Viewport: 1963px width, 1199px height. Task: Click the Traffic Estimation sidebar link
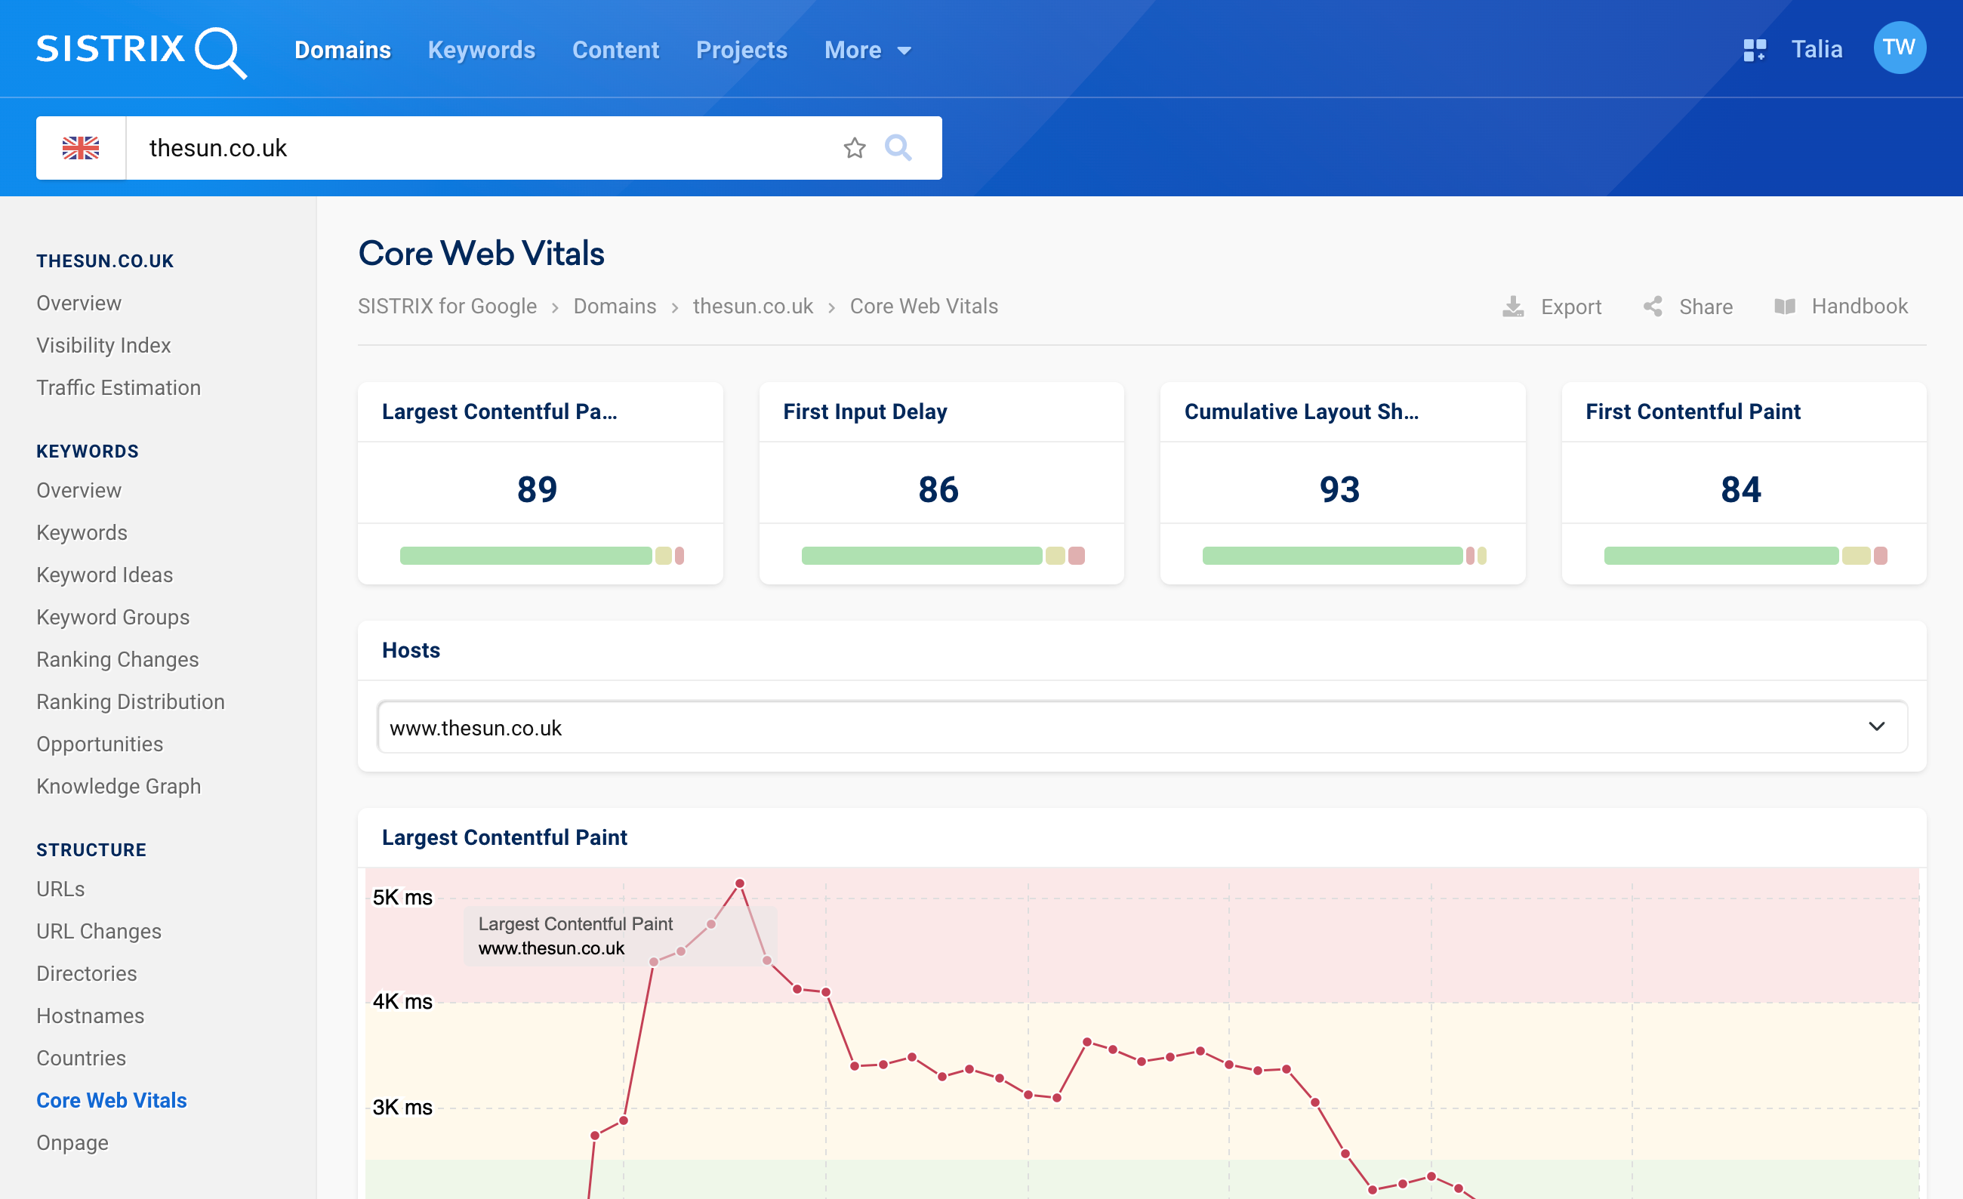point(119,386)
